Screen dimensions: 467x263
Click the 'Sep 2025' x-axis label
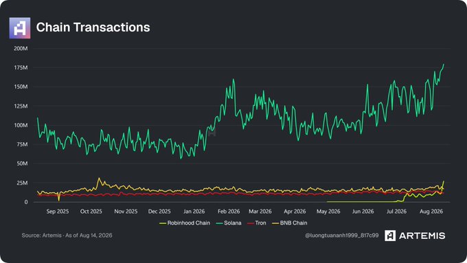coord(58,211)
